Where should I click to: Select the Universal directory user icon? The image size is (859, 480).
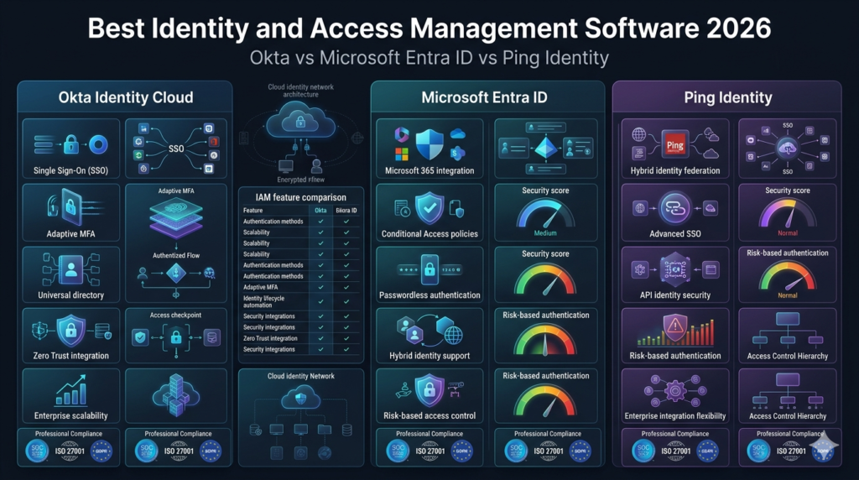pyautogui.click(x=70, y=269)
